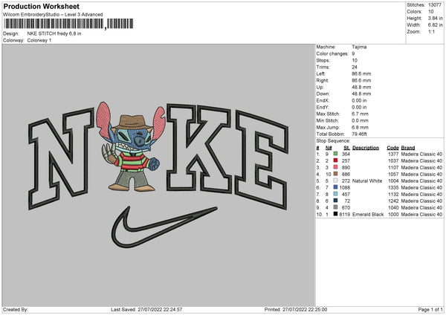Viewport: 446px width, 315px height.
Task: Click the Code column header
Action: tap(392, 146)
